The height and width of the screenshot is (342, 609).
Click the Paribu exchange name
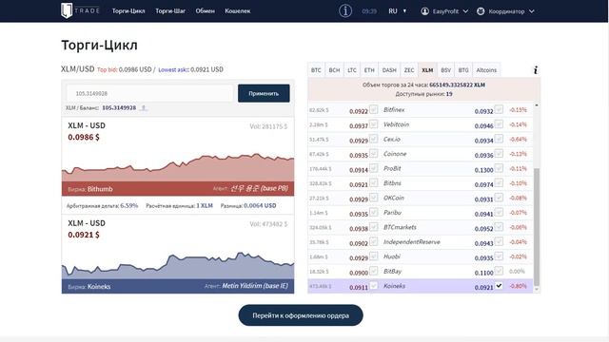point(392,213)
